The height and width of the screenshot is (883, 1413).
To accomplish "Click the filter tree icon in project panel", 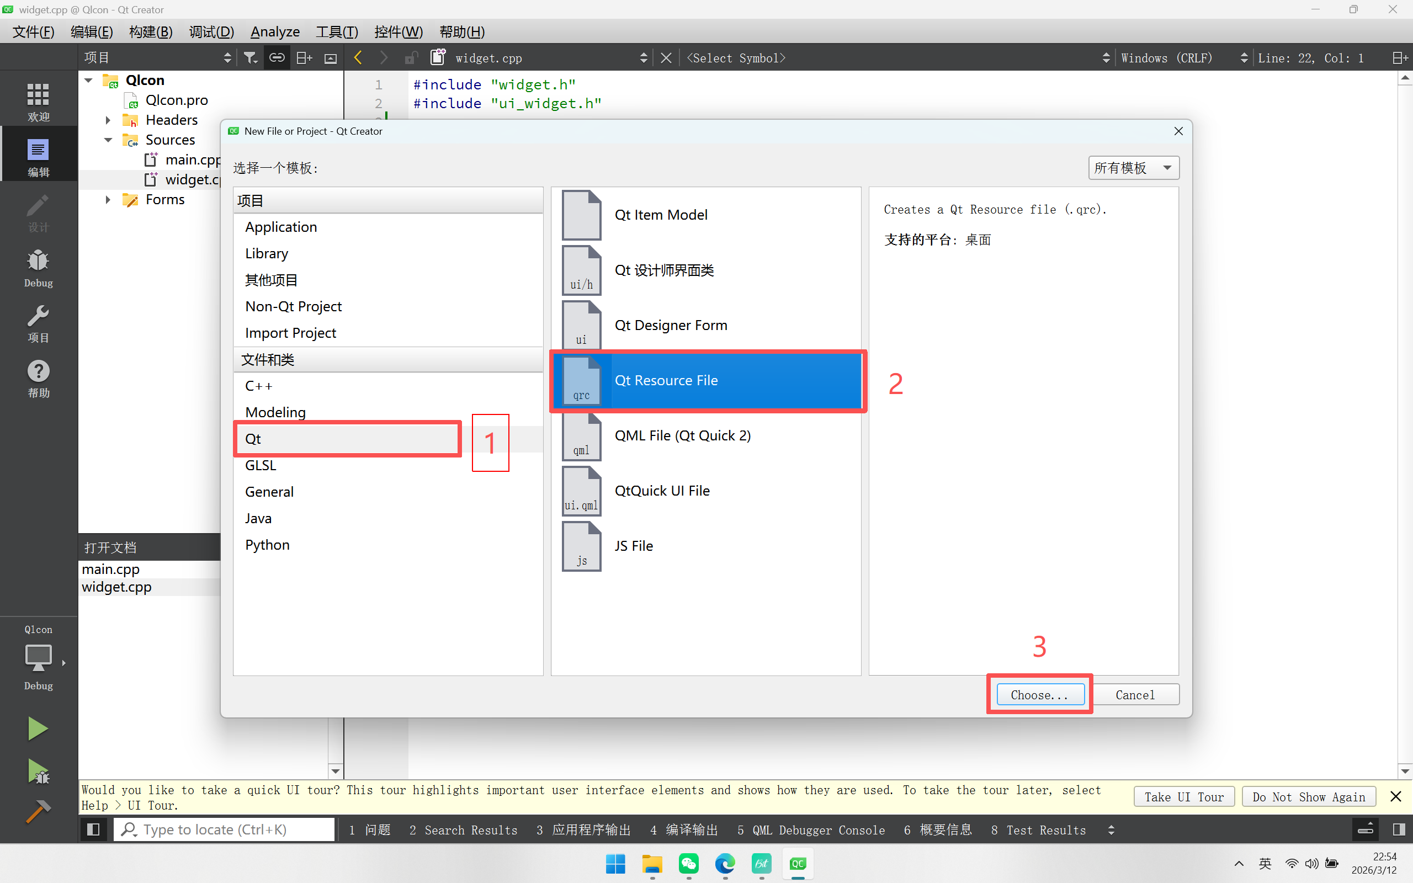I will (x=250, y=58).
